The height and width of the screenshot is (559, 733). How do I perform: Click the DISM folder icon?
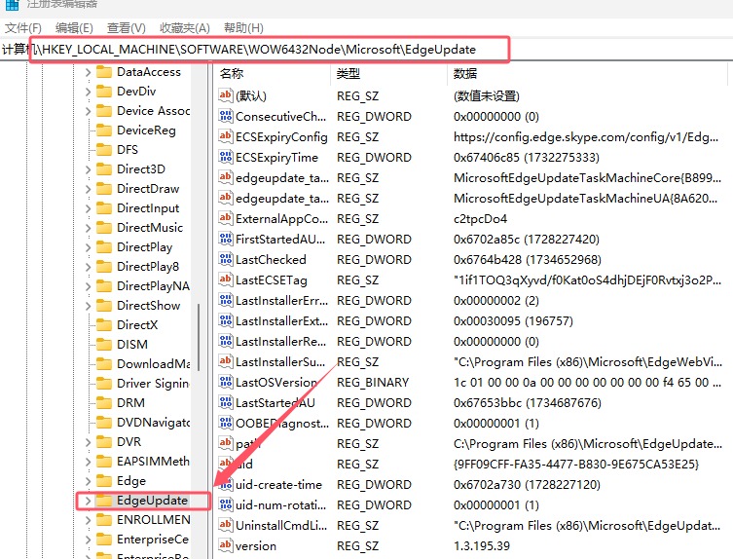[104, 345]
